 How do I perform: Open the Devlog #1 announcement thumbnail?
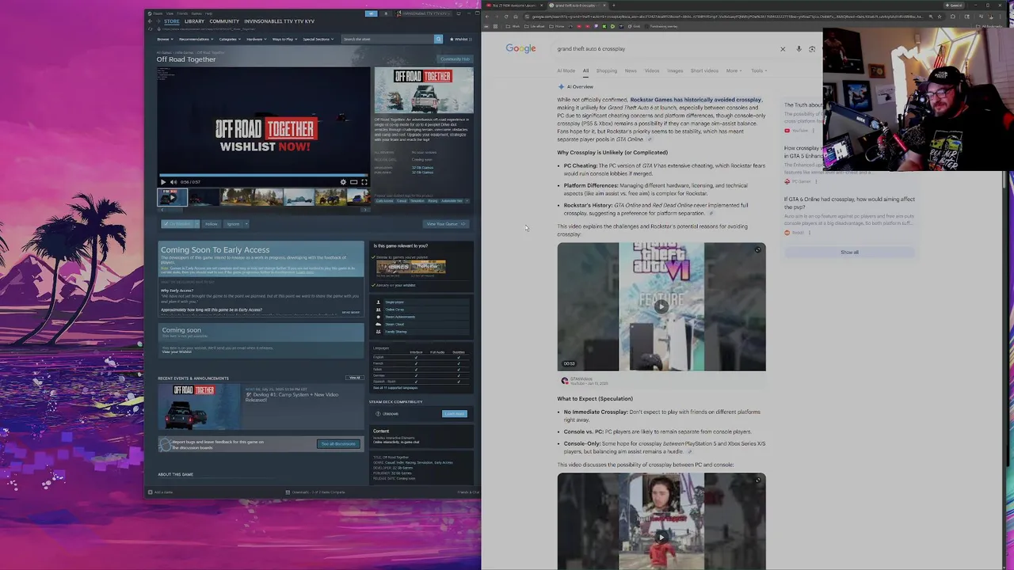click(198, 406)
